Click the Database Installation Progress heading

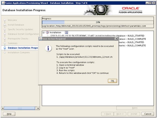(x=24, y=10)
